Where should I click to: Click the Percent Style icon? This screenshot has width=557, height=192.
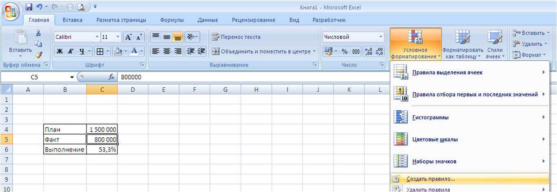(345, 51)
